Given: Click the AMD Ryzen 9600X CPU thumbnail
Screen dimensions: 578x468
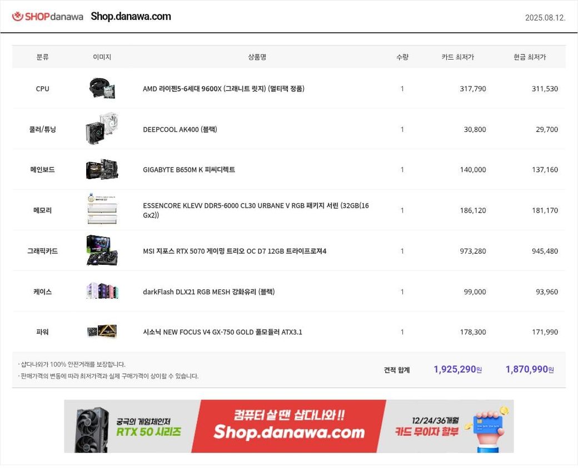Looking at the screenshot, I should [x=102, y=88].
